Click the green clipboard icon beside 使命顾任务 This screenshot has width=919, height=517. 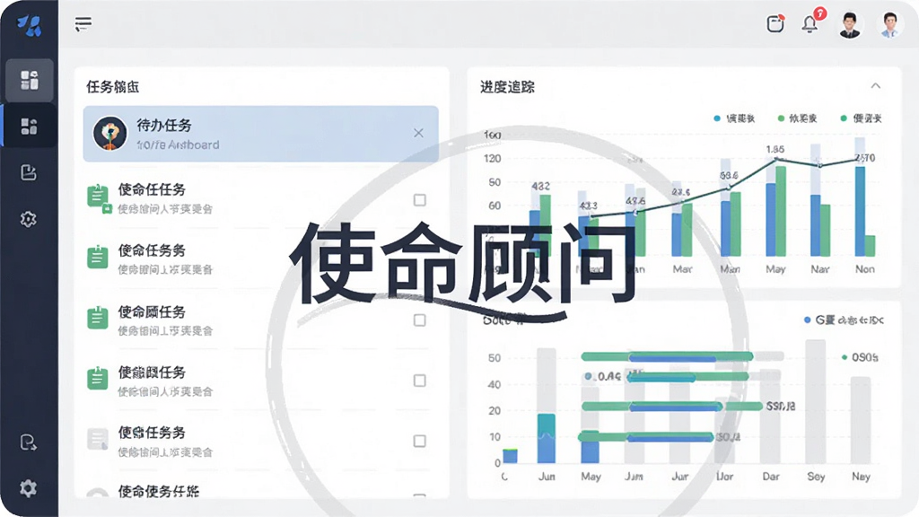pos(97,317)
